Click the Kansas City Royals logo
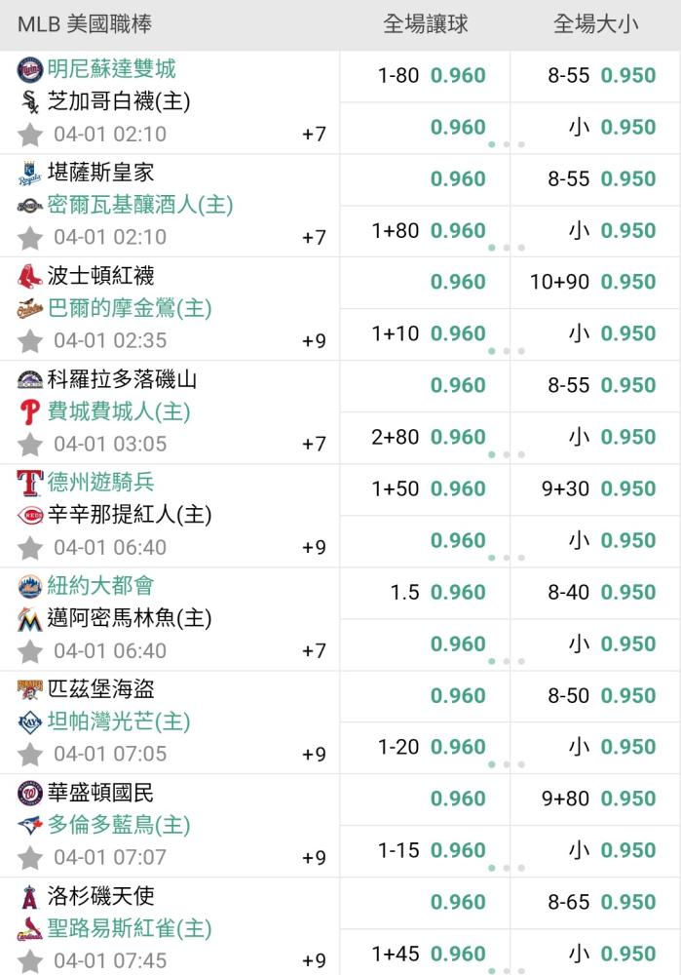 click(30, 174)
